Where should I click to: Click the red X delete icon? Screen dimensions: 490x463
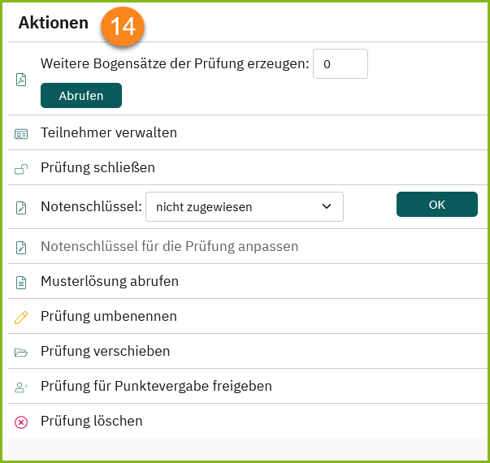coord(21,422)
